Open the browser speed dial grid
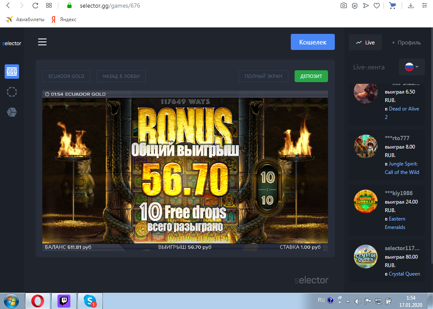 tap(49, 6)
